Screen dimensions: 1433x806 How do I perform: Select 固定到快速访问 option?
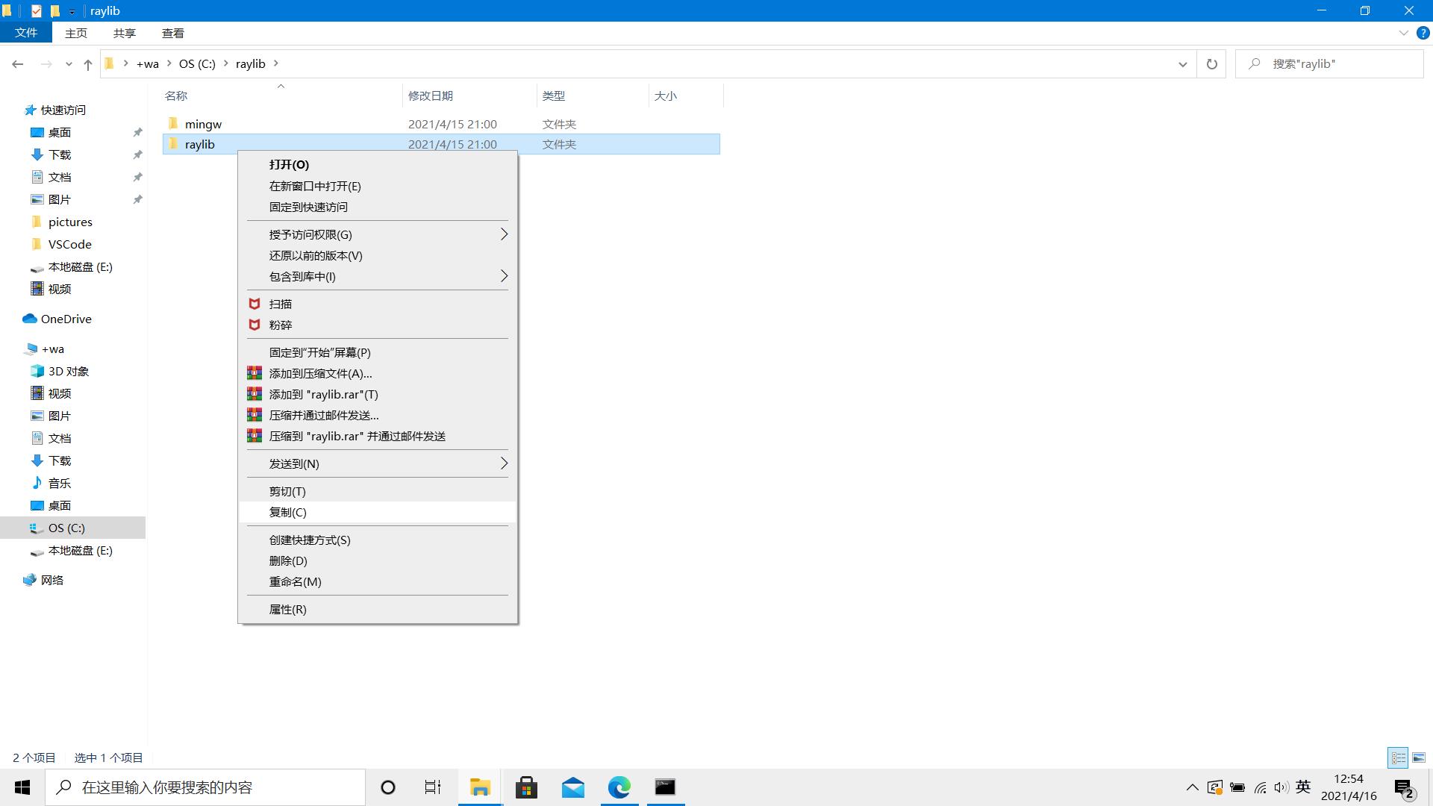(308, 207)
